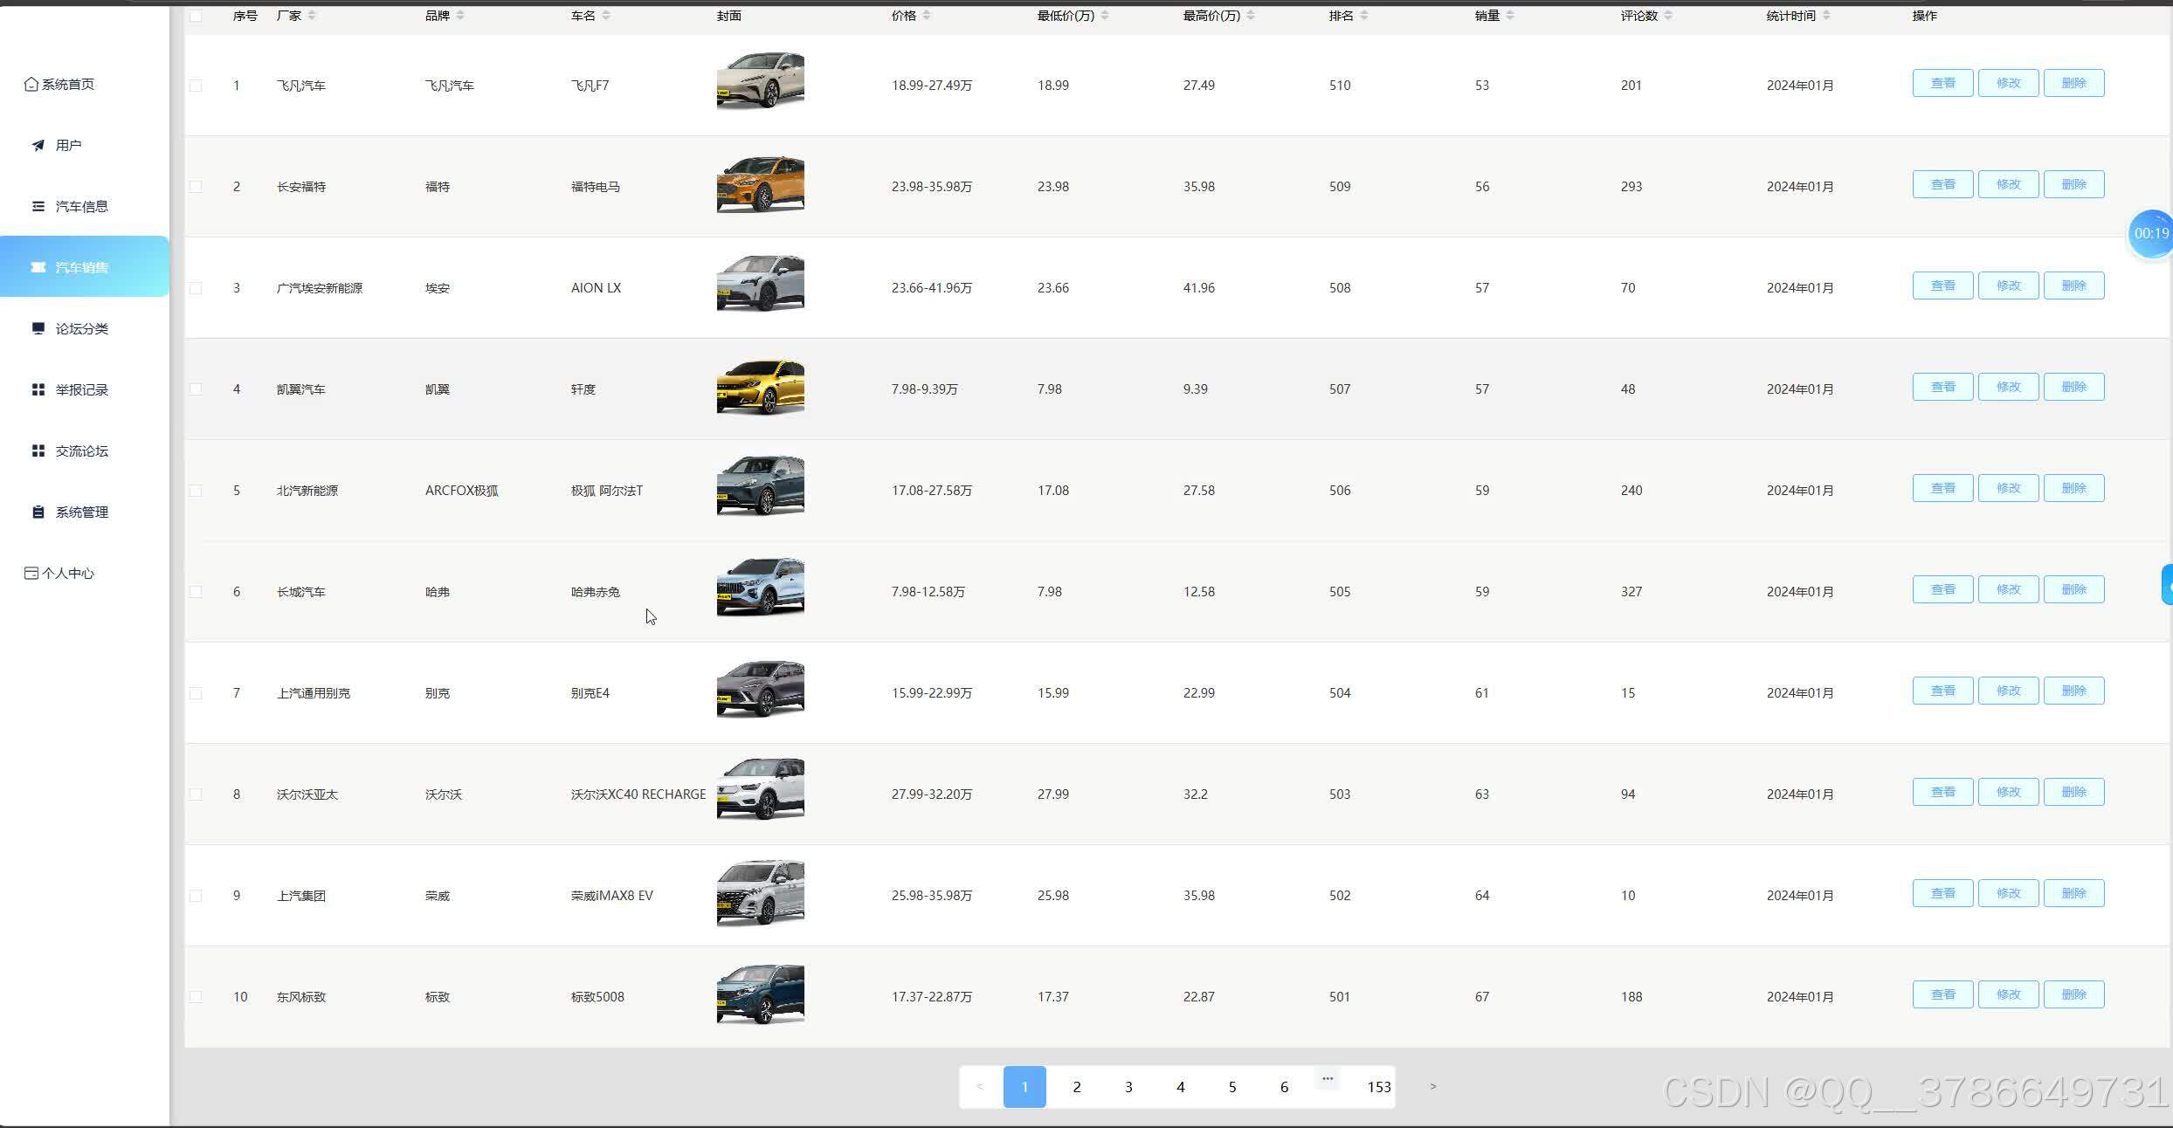Open the 系统首页 home icon

tap(31, 84)
